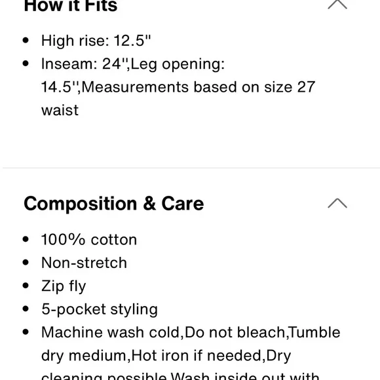The height and width of the screenshot is (380, 380).
Task: Collapse the How it Fits chevron arrow
Action: tap(337, 5)
